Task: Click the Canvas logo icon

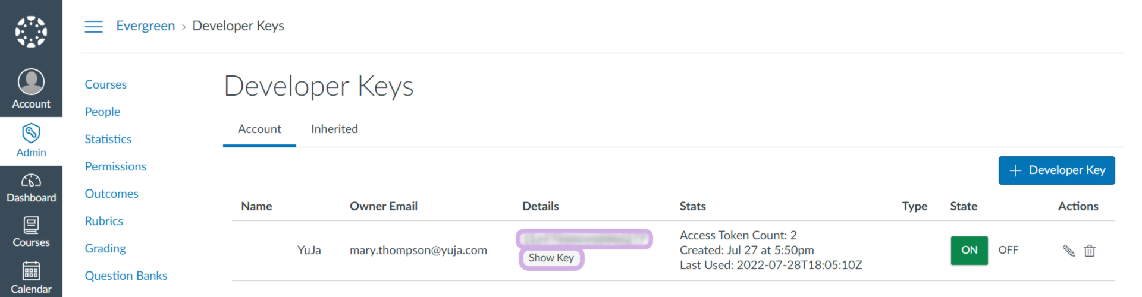Action: (31, 31)
